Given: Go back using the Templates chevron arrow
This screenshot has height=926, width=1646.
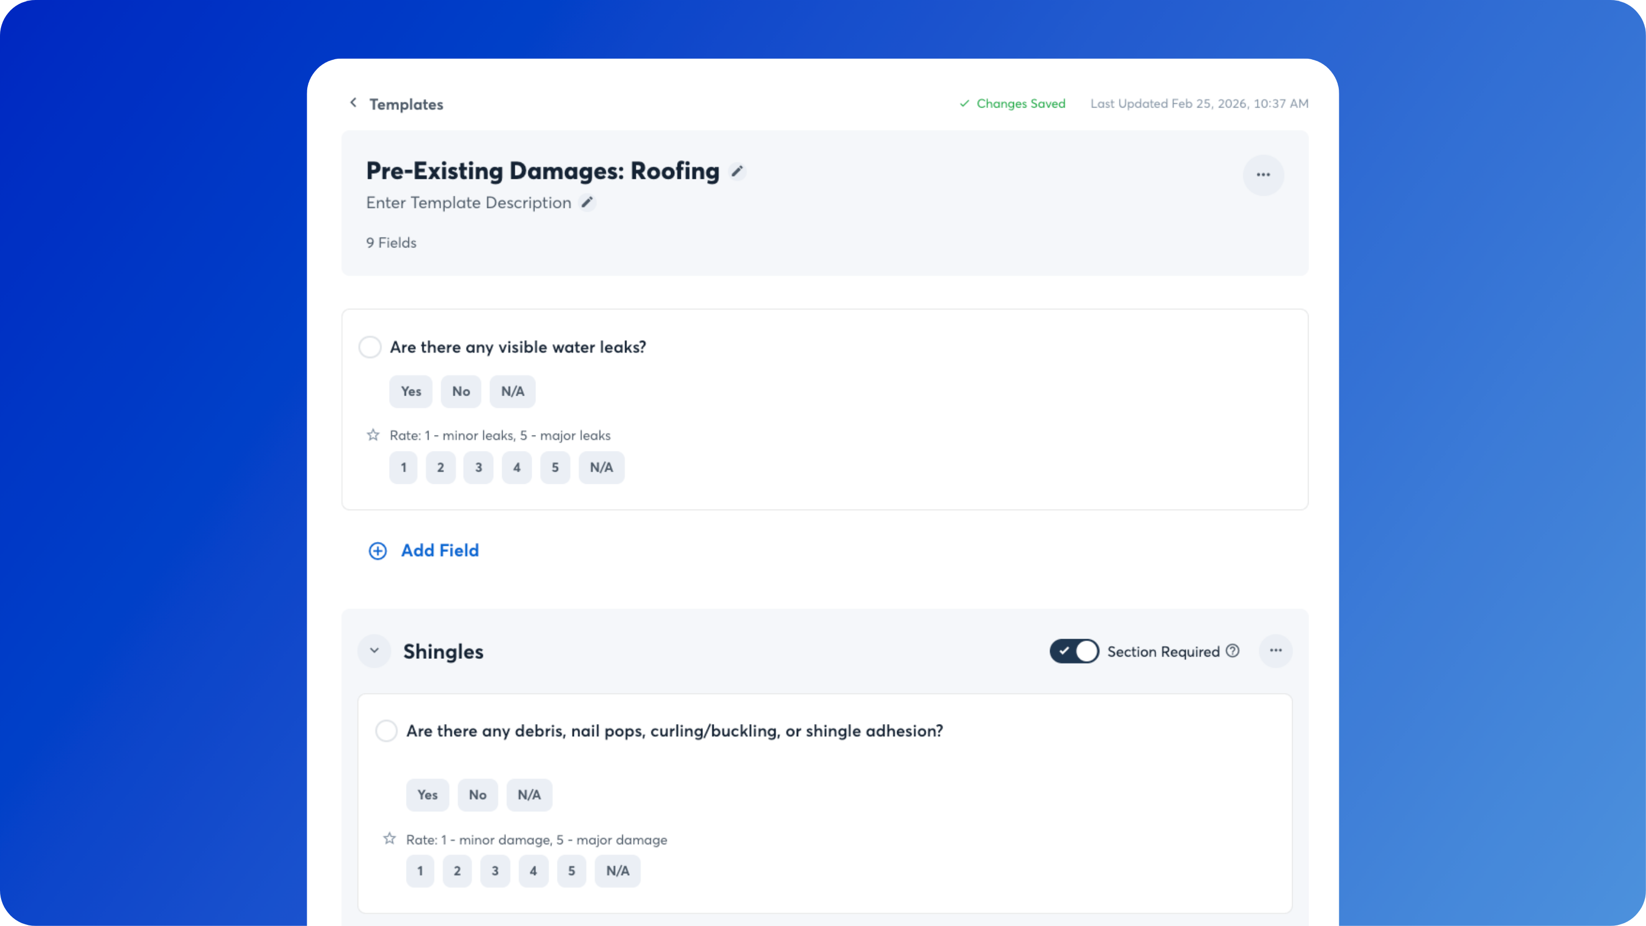Looking at the screenshot, I should coord(353,103).
